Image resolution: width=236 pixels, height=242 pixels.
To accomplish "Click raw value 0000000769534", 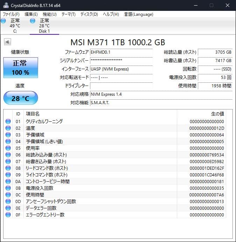I will coord(207,155).
